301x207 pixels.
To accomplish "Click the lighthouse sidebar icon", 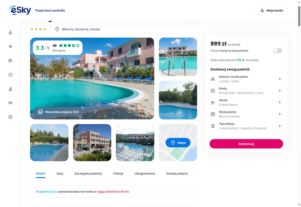I will pos(11,89).
